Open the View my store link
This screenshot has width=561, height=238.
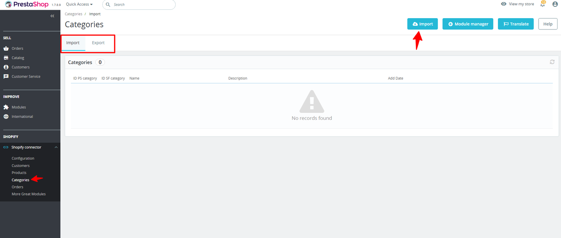tap(521, 4)
